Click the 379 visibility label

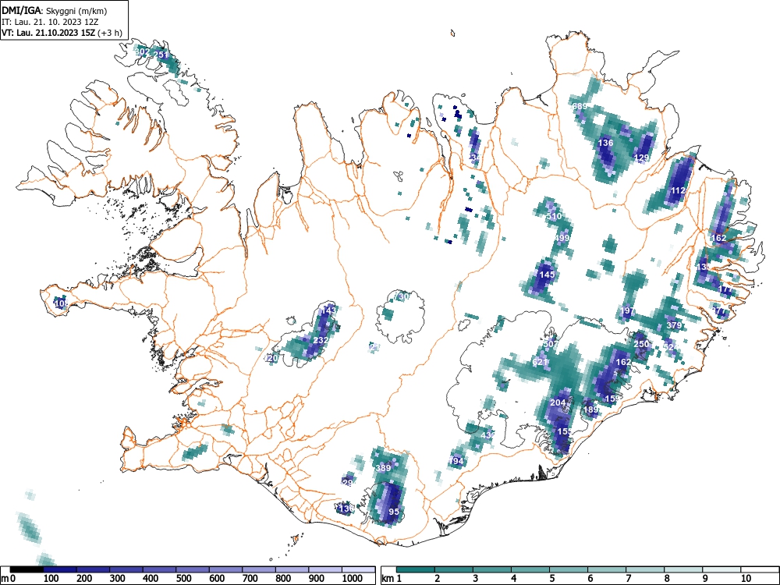[x=674, y=324]
